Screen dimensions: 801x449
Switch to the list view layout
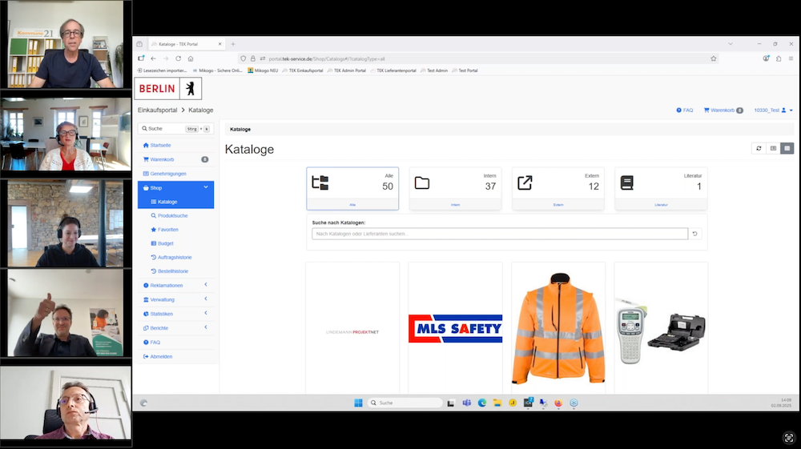[773, 148]
